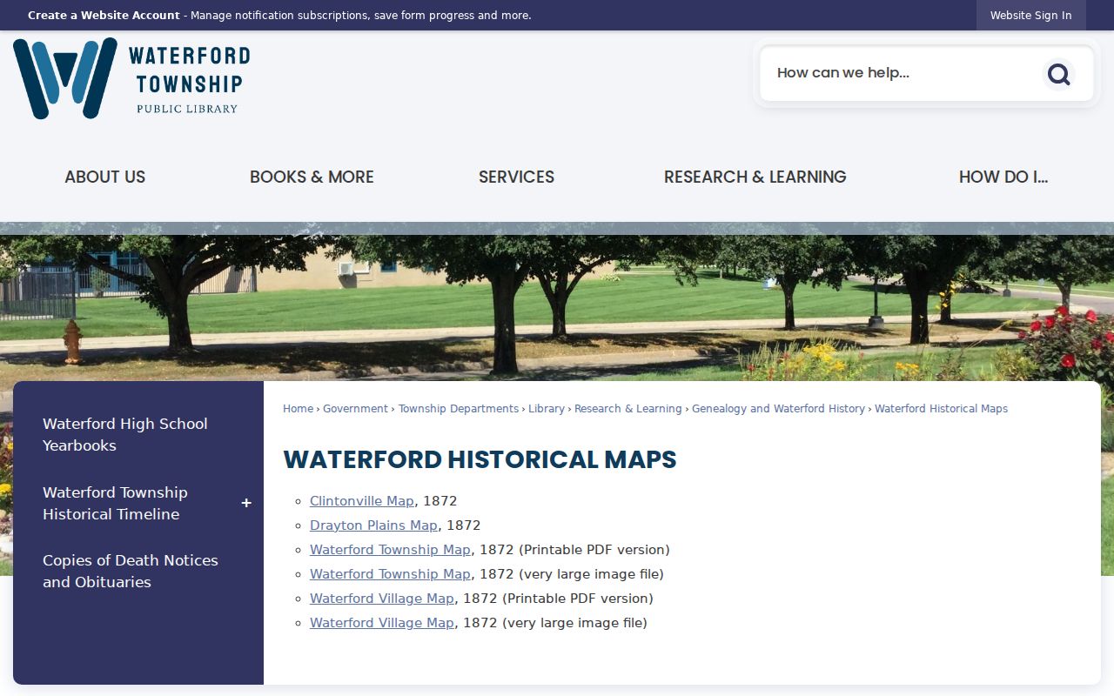
Task: Click the Waterford Historical Maps page heading
Action: 480,459
